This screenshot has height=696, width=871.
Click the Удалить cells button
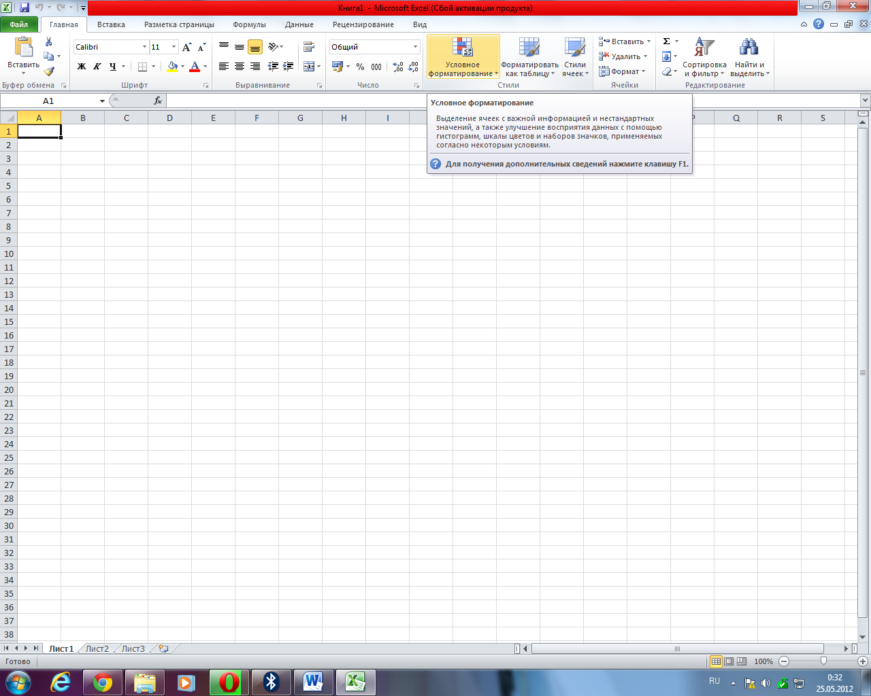tap(619, 56)
